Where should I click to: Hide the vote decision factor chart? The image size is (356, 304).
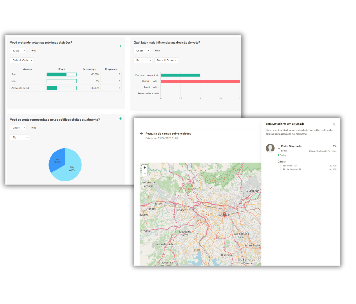tap(157, 51)
